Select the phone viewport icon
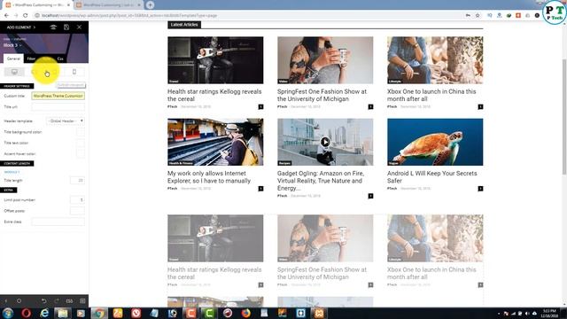The height and width of the screenshot is (319, 567). click(x=74, y=72)
